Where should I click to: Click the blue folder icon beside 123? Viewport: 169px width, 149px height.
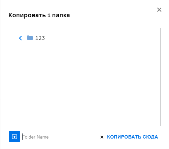[30, 38]
